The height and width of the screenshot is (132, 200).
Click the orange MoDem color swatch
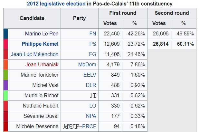[5, 64]
